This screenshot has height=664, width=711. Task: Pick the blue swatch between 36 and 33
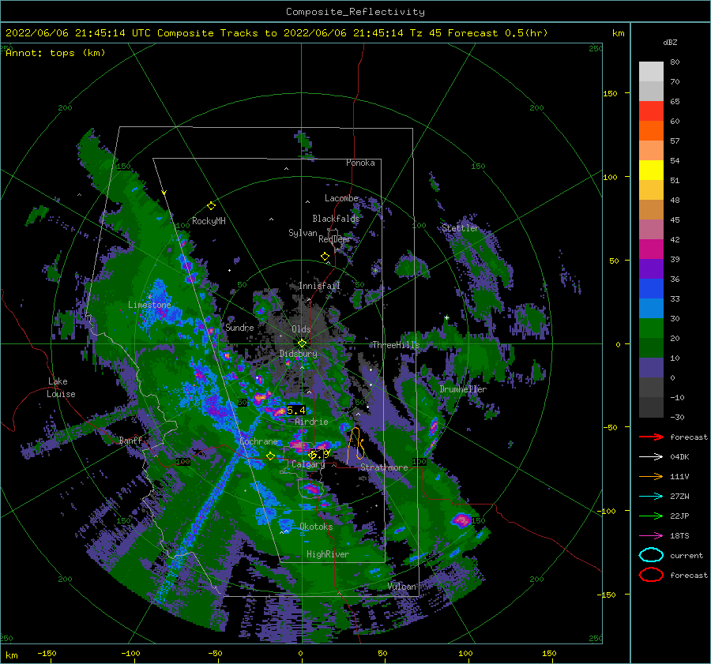click(651, 289)
